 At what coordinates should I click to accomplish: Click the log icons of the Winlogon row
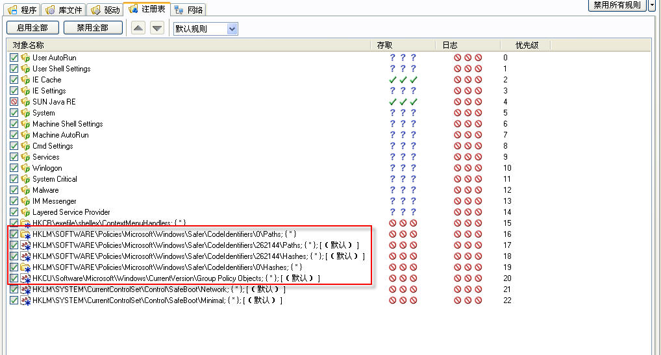(x=468, y=168)
